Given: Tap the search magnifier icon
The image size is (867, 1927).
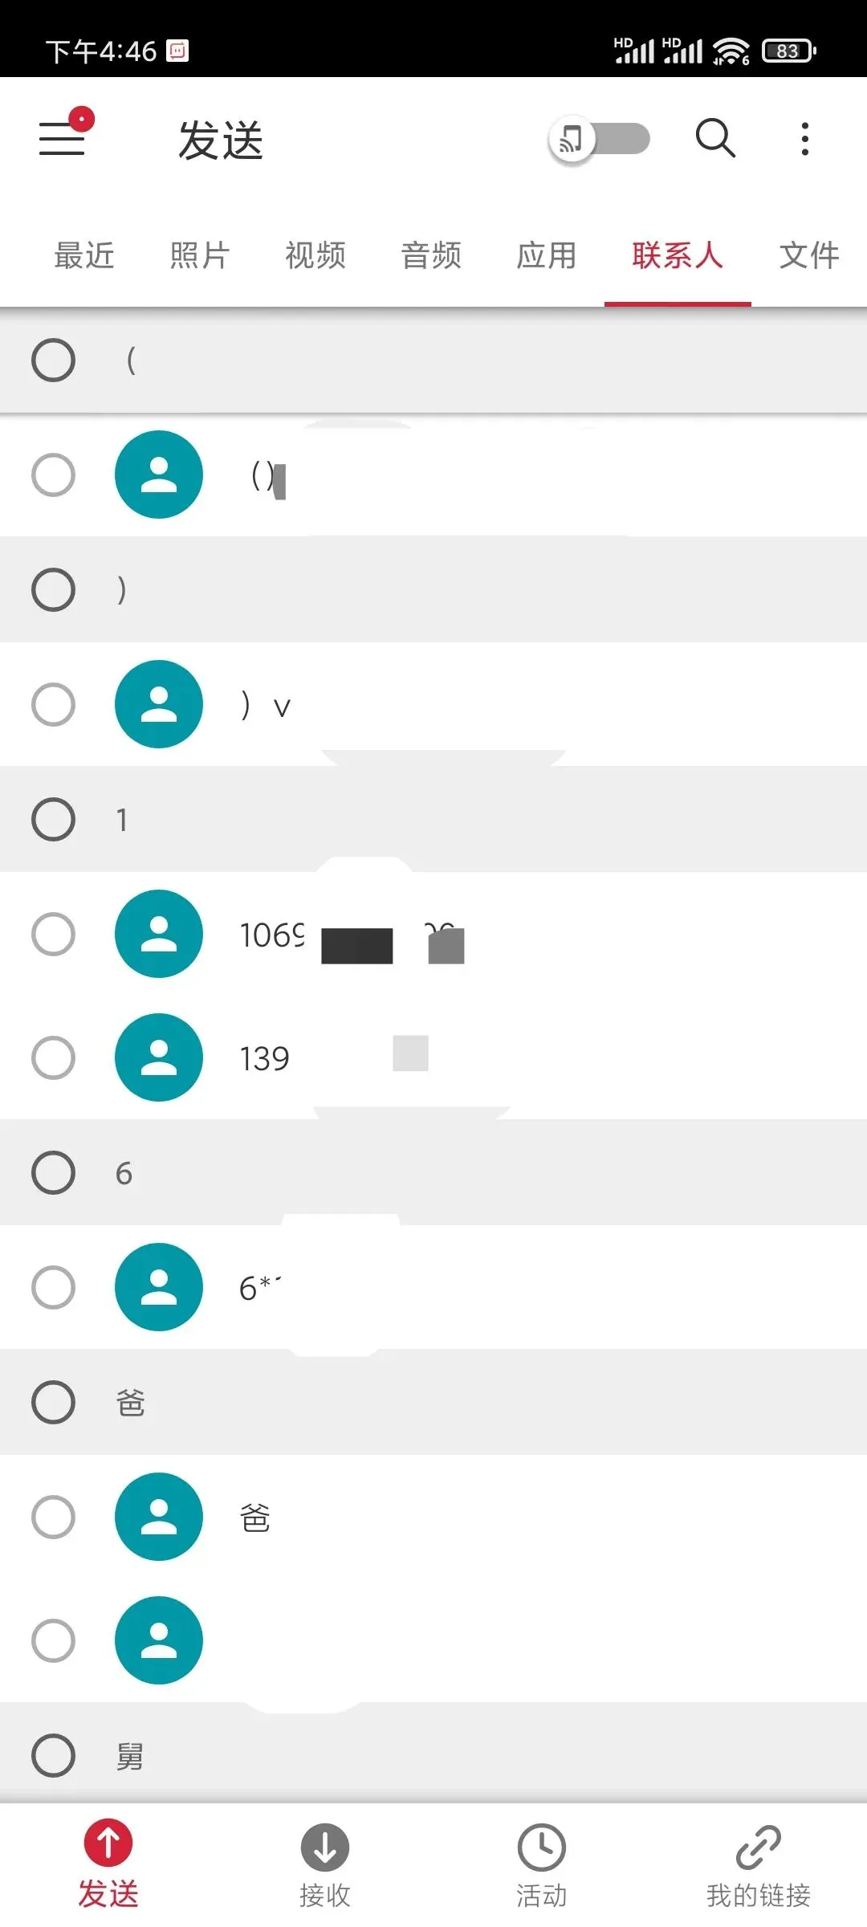Looking at the screenshot, I should click(714, 138).
